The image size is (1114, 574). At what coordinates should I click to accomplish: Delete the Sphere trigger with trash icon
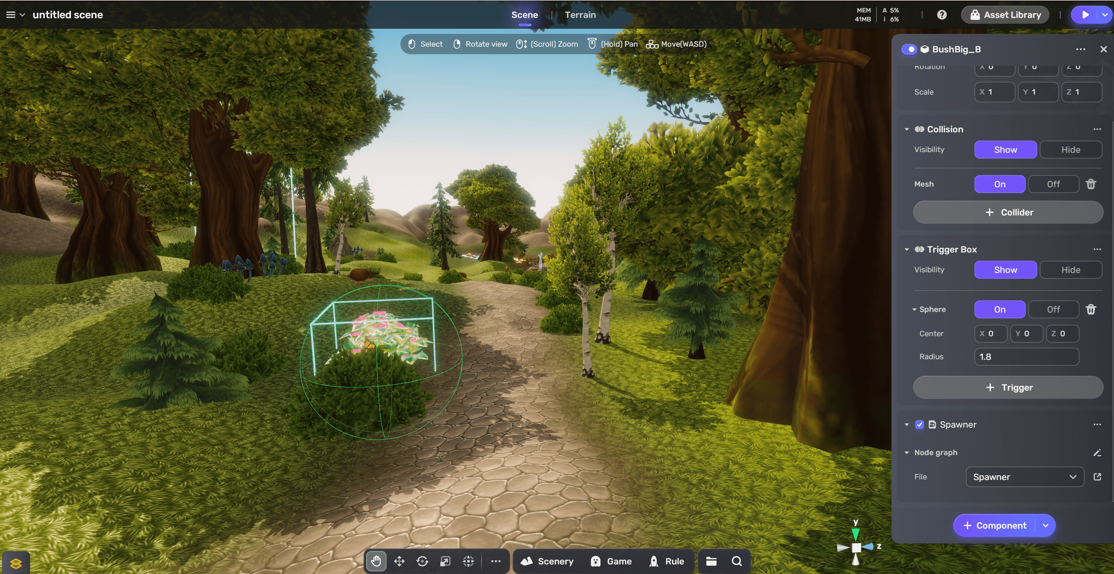pos(1091,309)
